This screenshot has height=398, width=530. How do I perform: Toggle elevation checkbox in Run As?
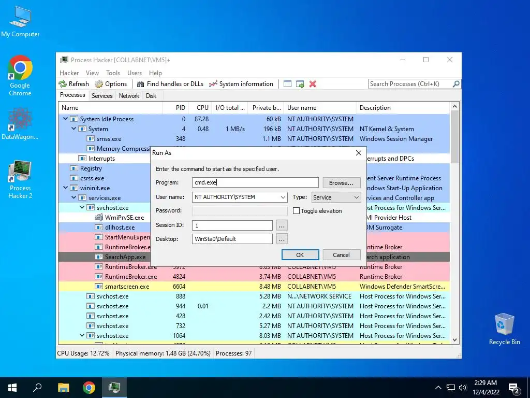(296, 210)
